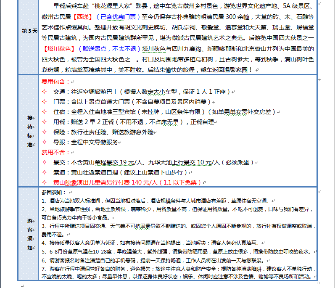Click the diamond bullet before 索道

coord(45,172)
